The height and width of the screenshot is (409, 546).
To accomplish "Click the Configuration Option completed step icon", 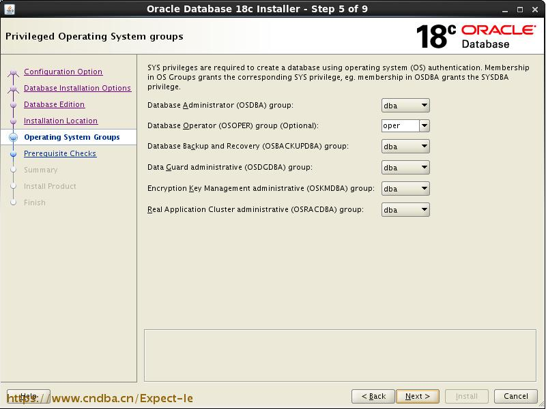I will (14, 72).
